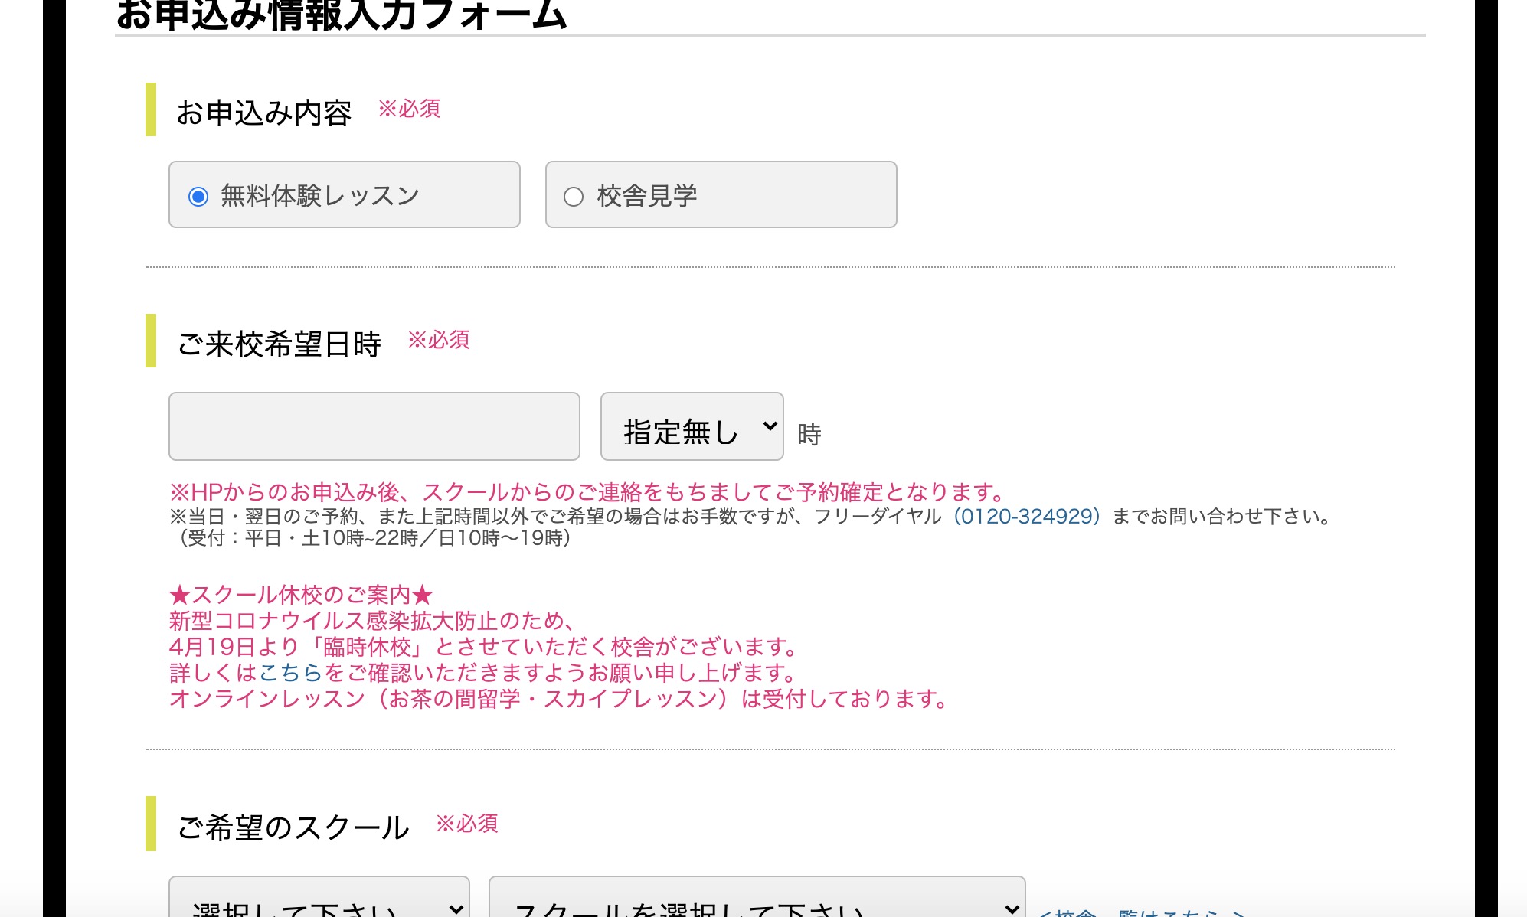The height and width of the screenshot is (917, 1527).
Task: Click the ※必須 marker beside ご来校希望日時
Action: coord(438,340)
